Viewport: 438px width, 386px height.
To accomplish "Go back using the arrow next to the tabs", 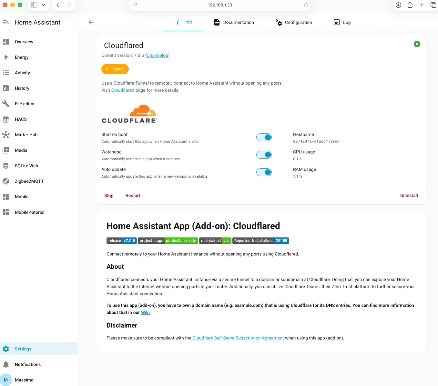I will pyautogui.click(x=91, y=22).
